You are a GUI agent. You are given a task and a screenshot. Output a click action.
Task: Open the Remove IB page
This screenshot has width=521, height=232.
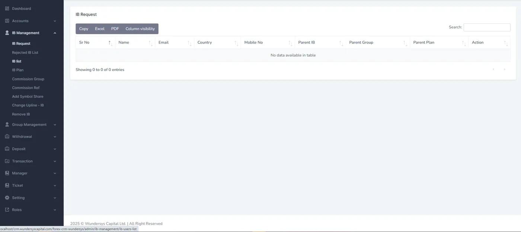coord(21,114)
